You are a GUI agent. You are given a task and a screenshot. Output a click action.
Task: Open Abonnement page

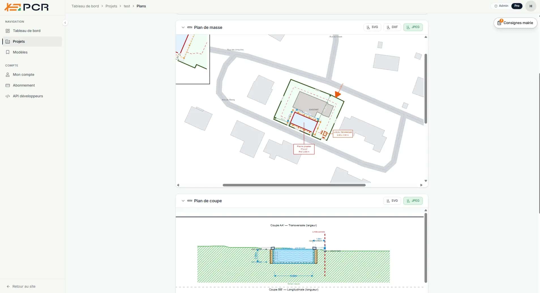point(32,85)
